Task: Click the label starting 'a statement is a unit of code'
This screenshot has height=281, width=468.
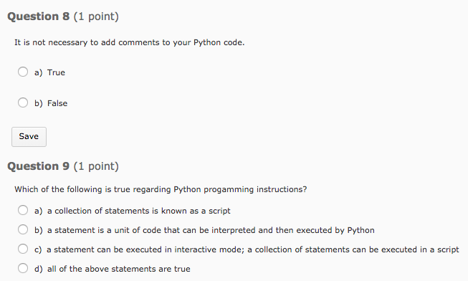Action: pyautogui.click(x=211, y=230)
